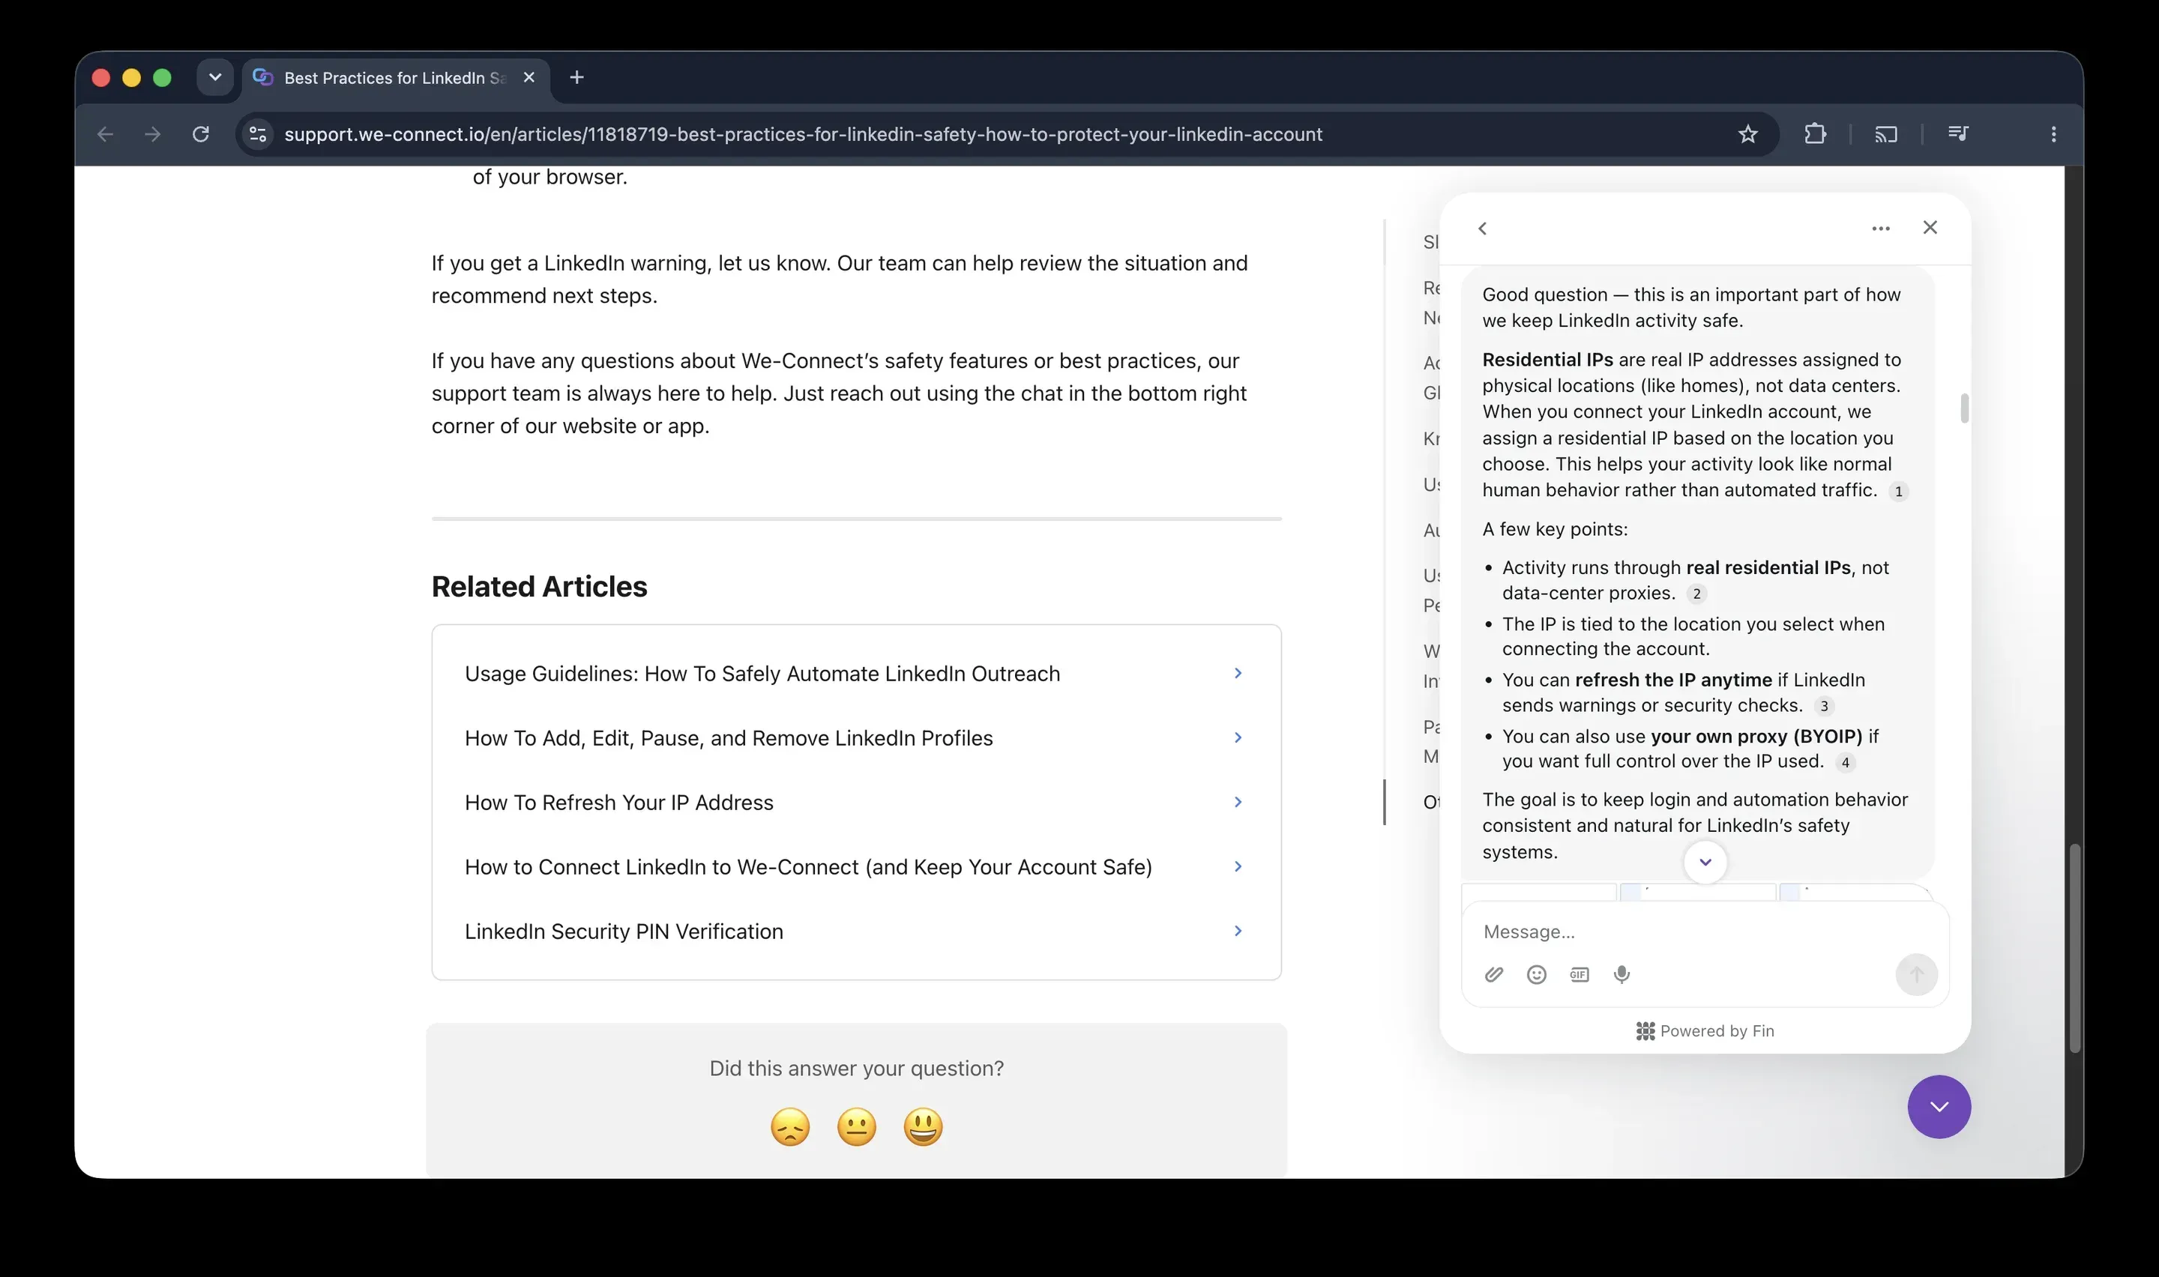Image resolution: width=2159 pixels, height=1277 pixels.
Task: Open How To Refresh Your IP Address
Action: tap(855, 803)
